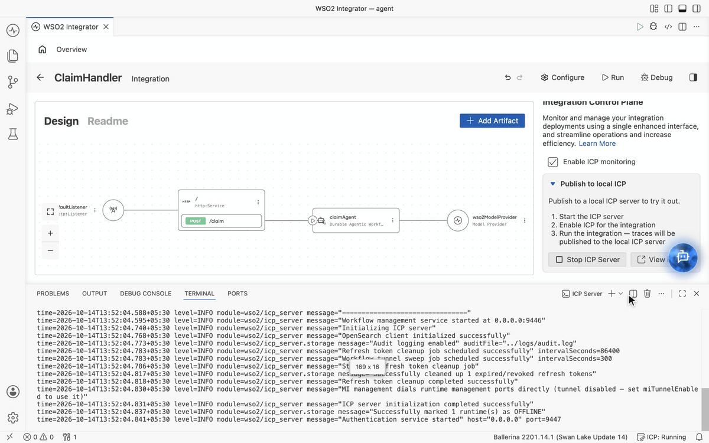Viewport: 709px width, 443px height.
Task: Click the Undo arrow icon
Action: point(508,77)
